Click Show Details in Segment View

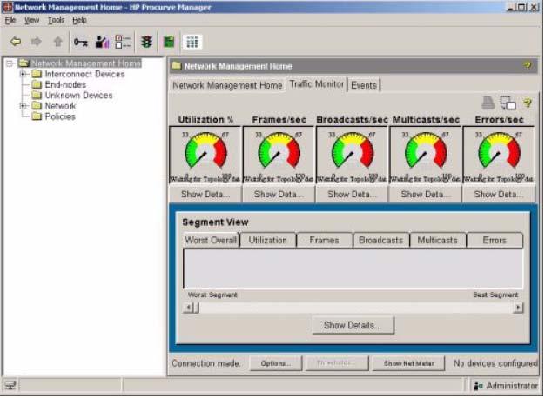point(353,326)
